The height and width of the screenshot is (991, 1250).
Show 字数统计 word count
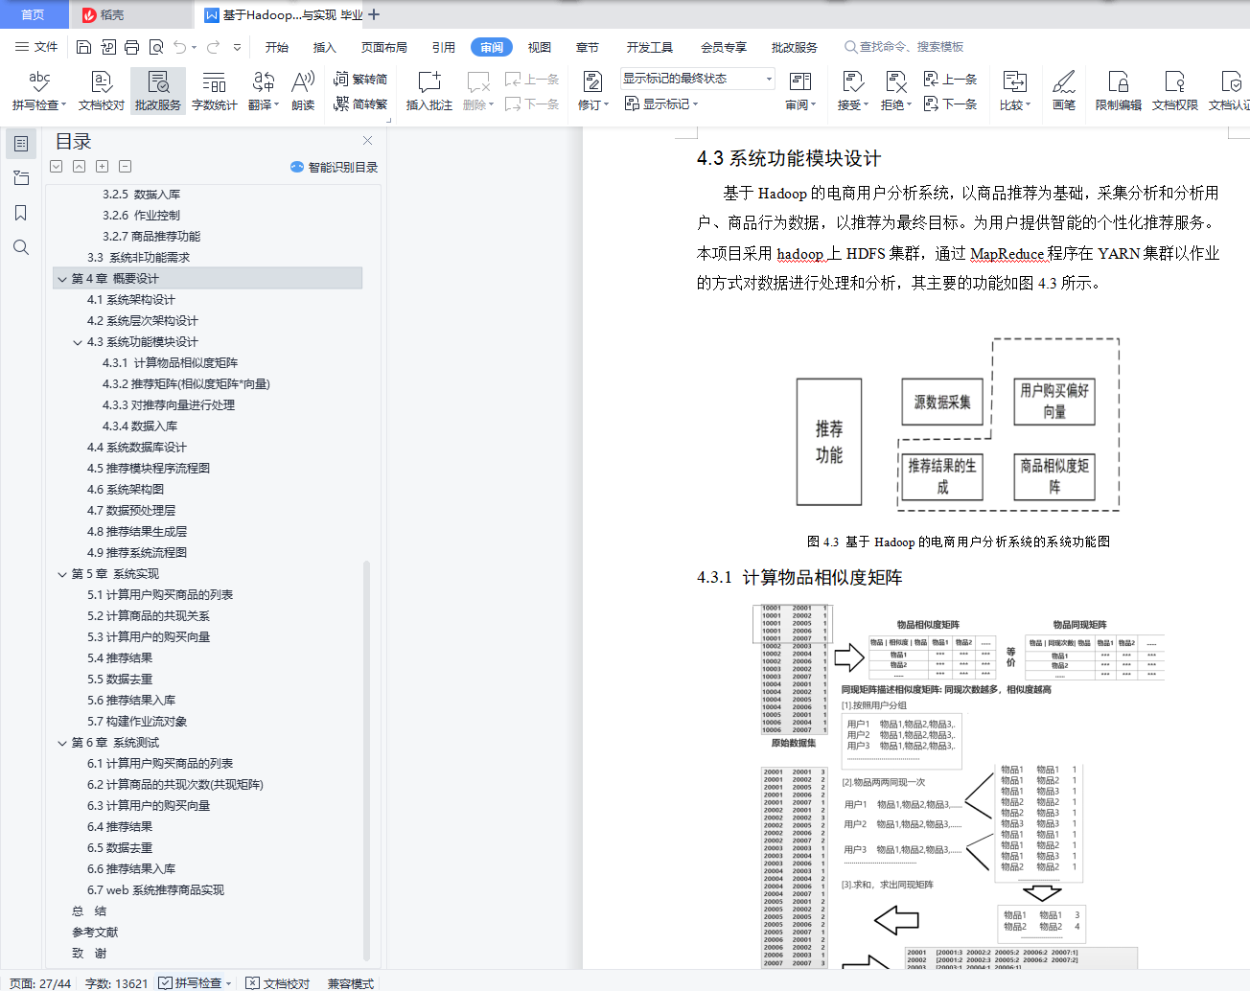click(x=215, y=91)
